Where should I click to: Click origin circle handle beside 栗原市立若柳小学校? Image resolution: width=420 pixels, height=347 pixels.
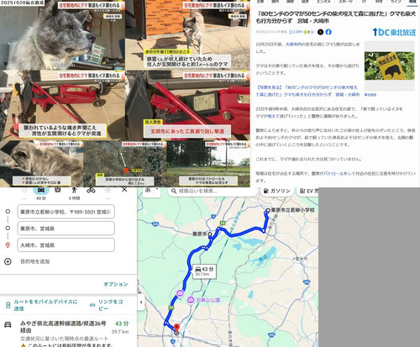[8, 212]
